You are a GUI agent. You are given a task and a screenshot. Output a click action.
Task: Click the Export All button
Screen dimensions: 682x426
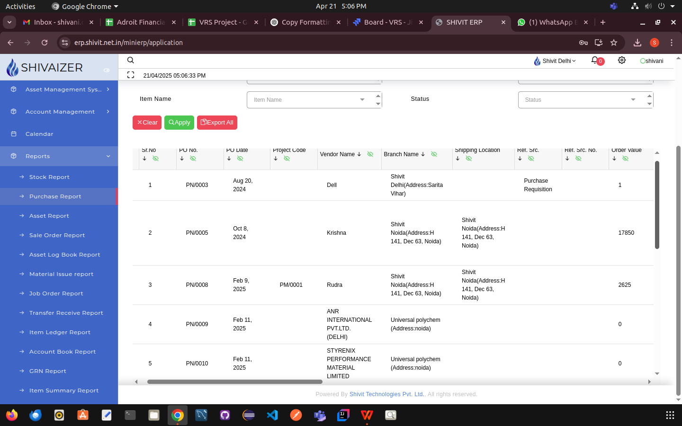[x=217, y=123]
